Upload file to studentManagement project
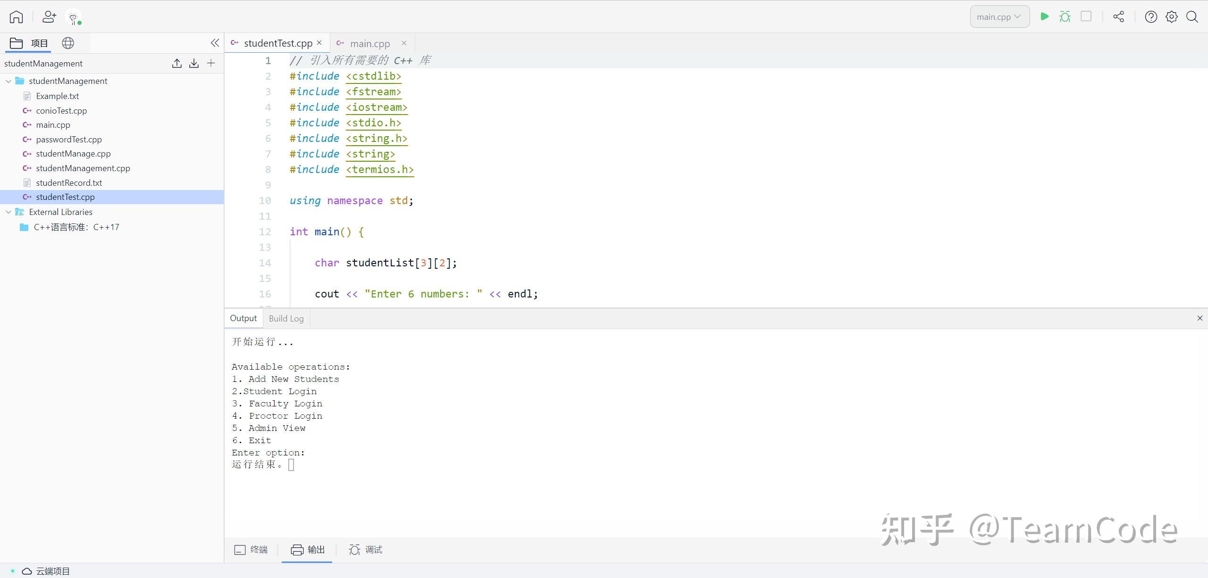 pos(177,63)
